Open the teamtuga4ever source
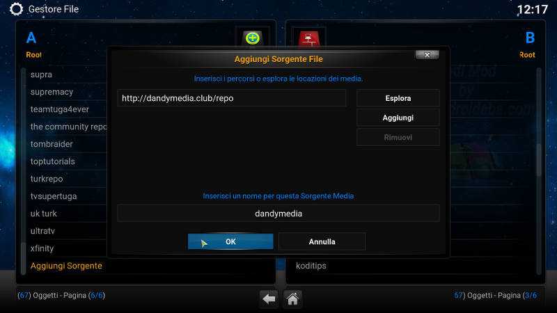This screenshot has height=313, width=557. [x=60, y=109]
